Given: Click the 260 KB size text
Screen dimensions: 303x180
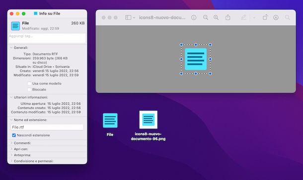Looking at the screenshot, I should click(78, 23).
